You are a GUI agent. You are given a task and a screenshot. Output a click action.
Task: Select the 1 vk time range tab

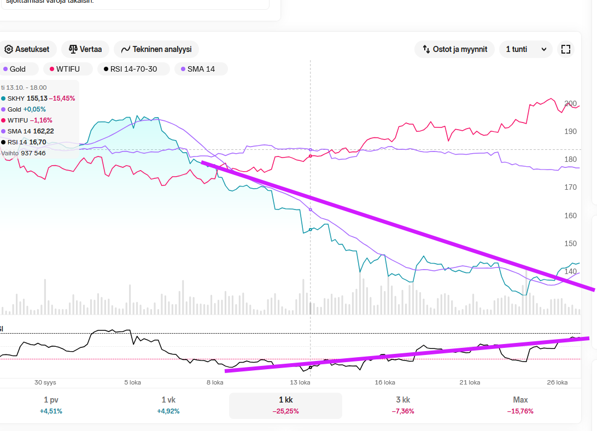168,405
